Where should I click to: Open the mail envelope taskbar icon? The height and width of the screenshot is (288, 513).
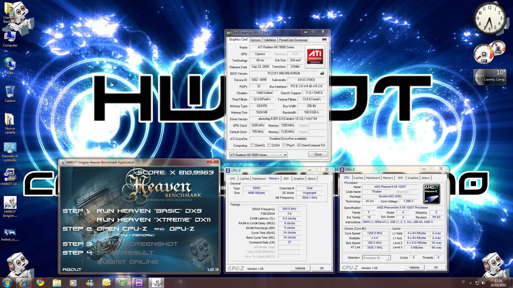click(106, 283)
